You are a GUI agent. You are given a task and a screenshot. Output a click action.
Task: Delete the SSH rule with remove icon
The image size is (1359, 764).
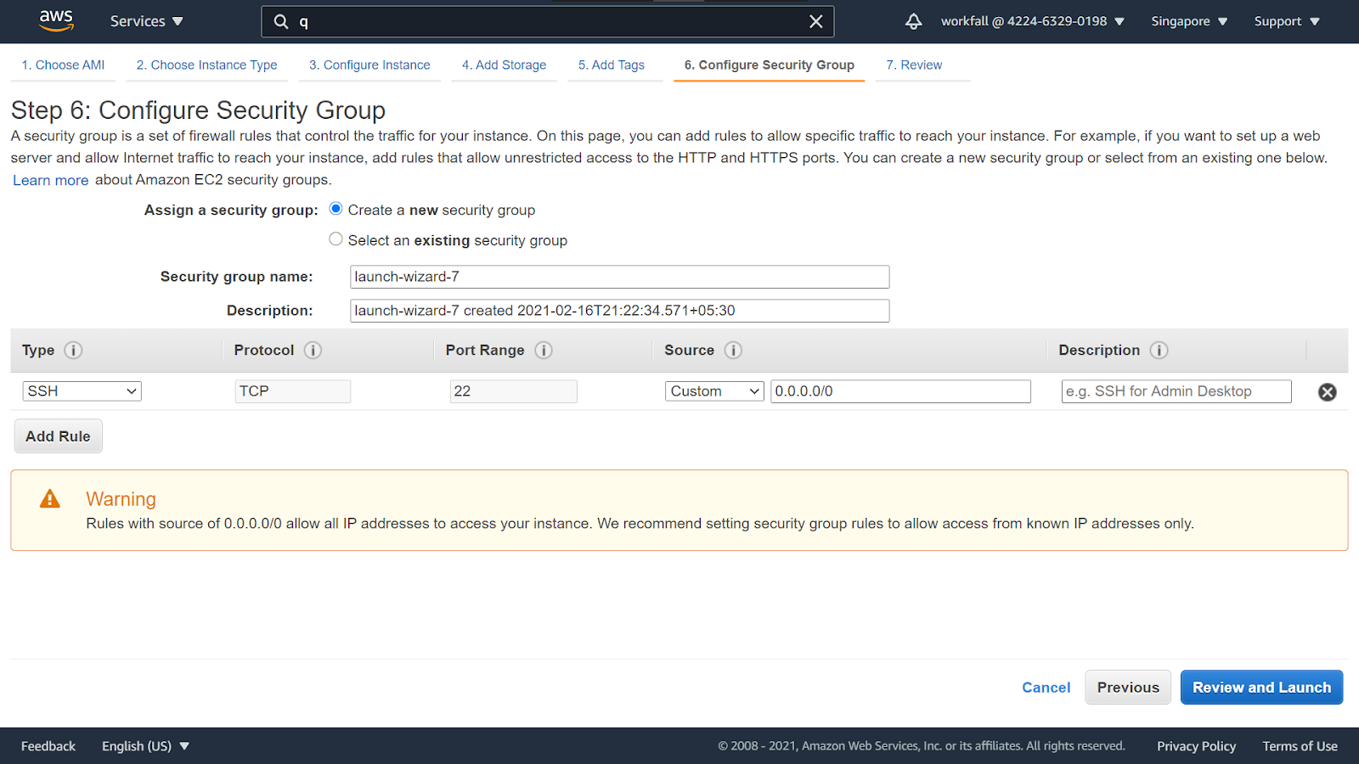click(x=1327, y=391)
